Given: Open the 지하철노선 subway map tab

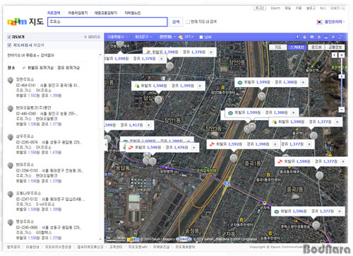Looking at the screenshot, I should 132,13.
